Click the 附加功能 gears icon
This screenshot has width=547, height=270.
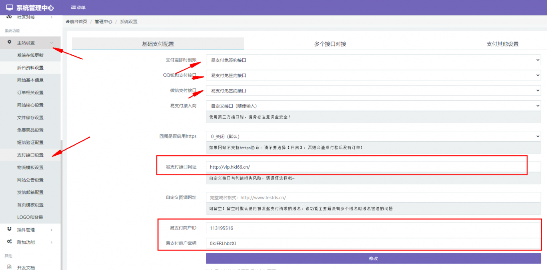tap(10, 242)
